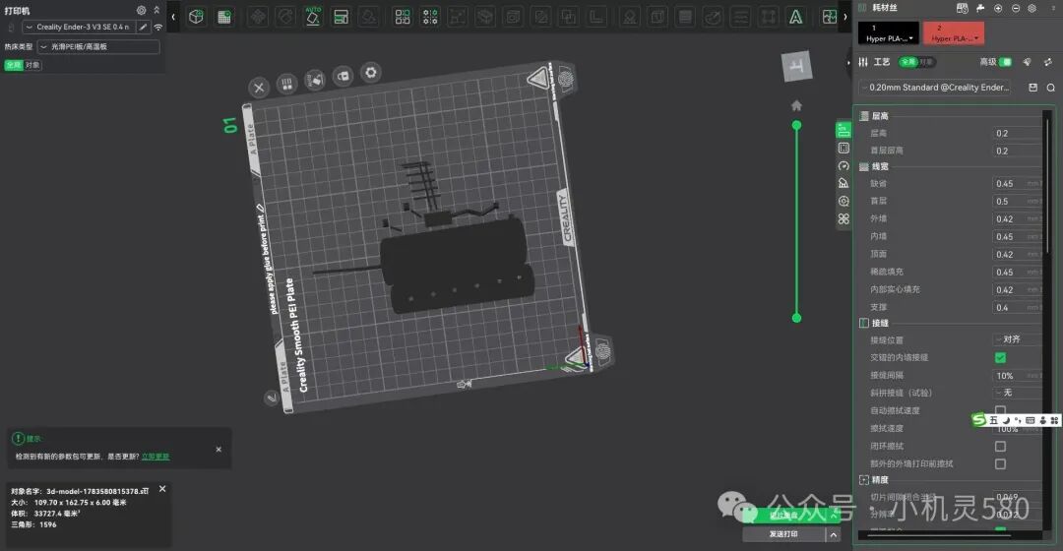Uncheck 交错的内墙接缝 checkbox
The width and height of the screenshot is (1063, 551).
pos(1000,357)
